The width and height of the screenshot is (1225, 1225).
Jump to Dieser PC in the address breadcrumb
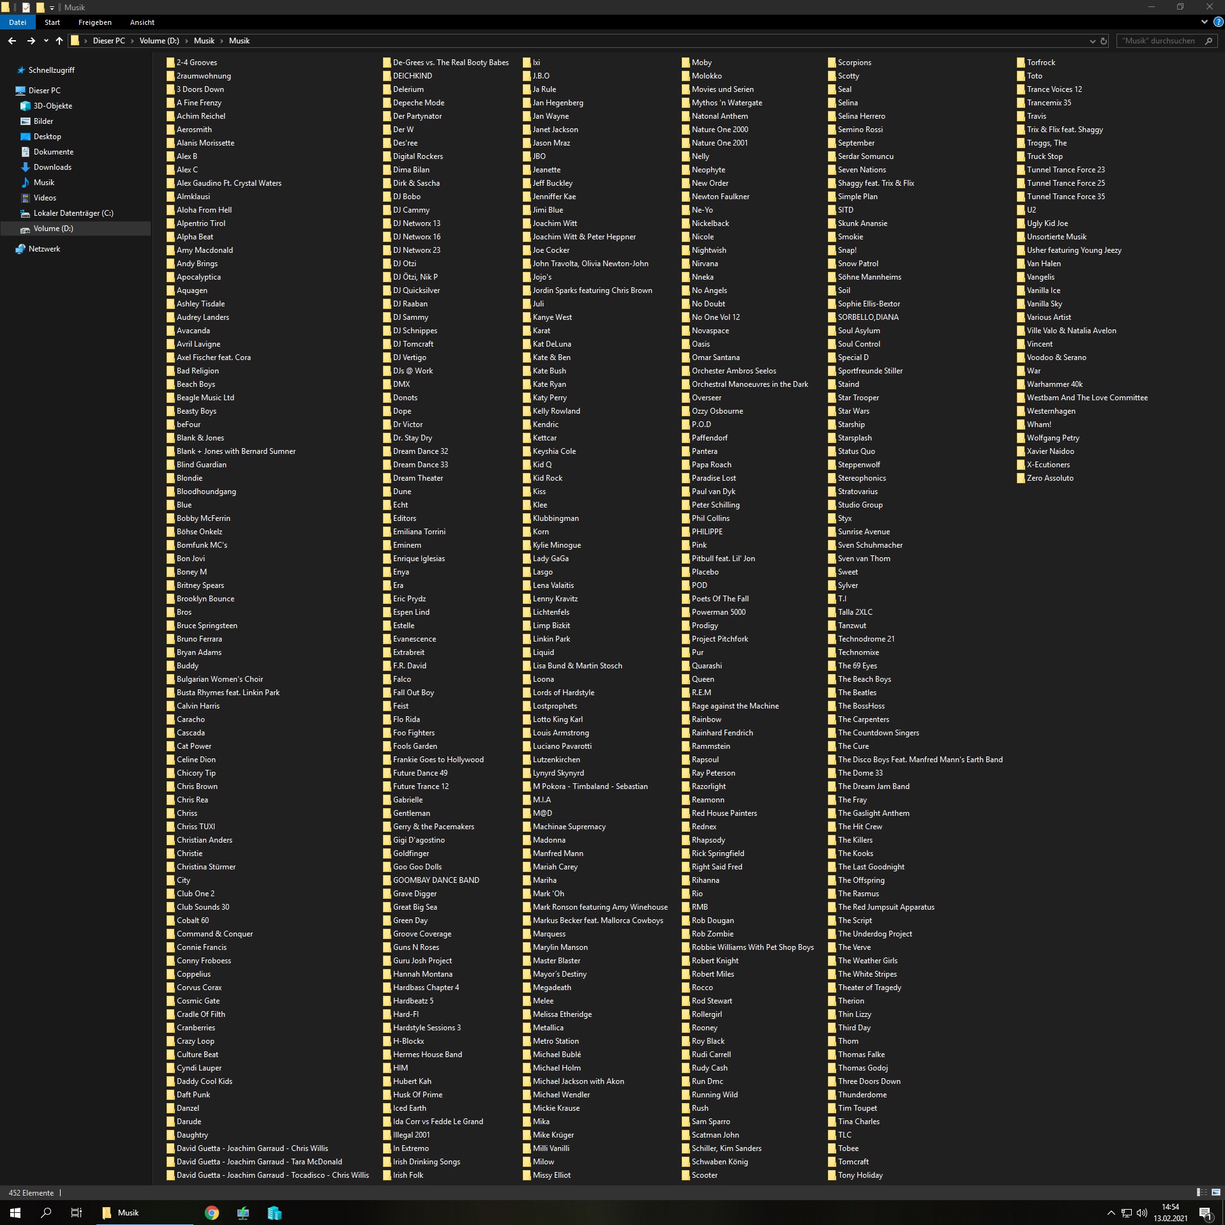(109, 41)
